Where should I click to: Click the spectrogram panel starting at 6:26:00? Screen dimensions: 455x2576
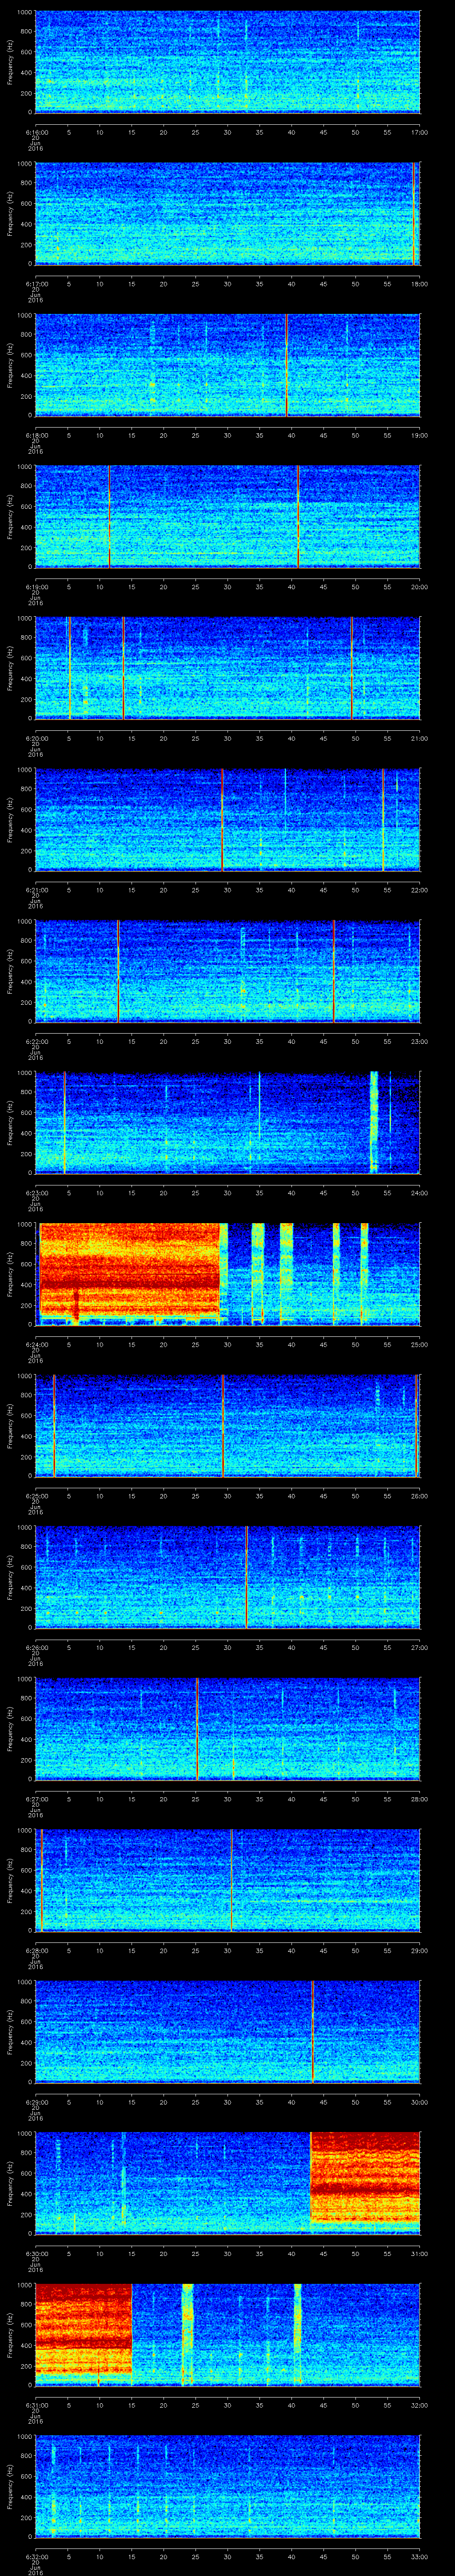228,1577
